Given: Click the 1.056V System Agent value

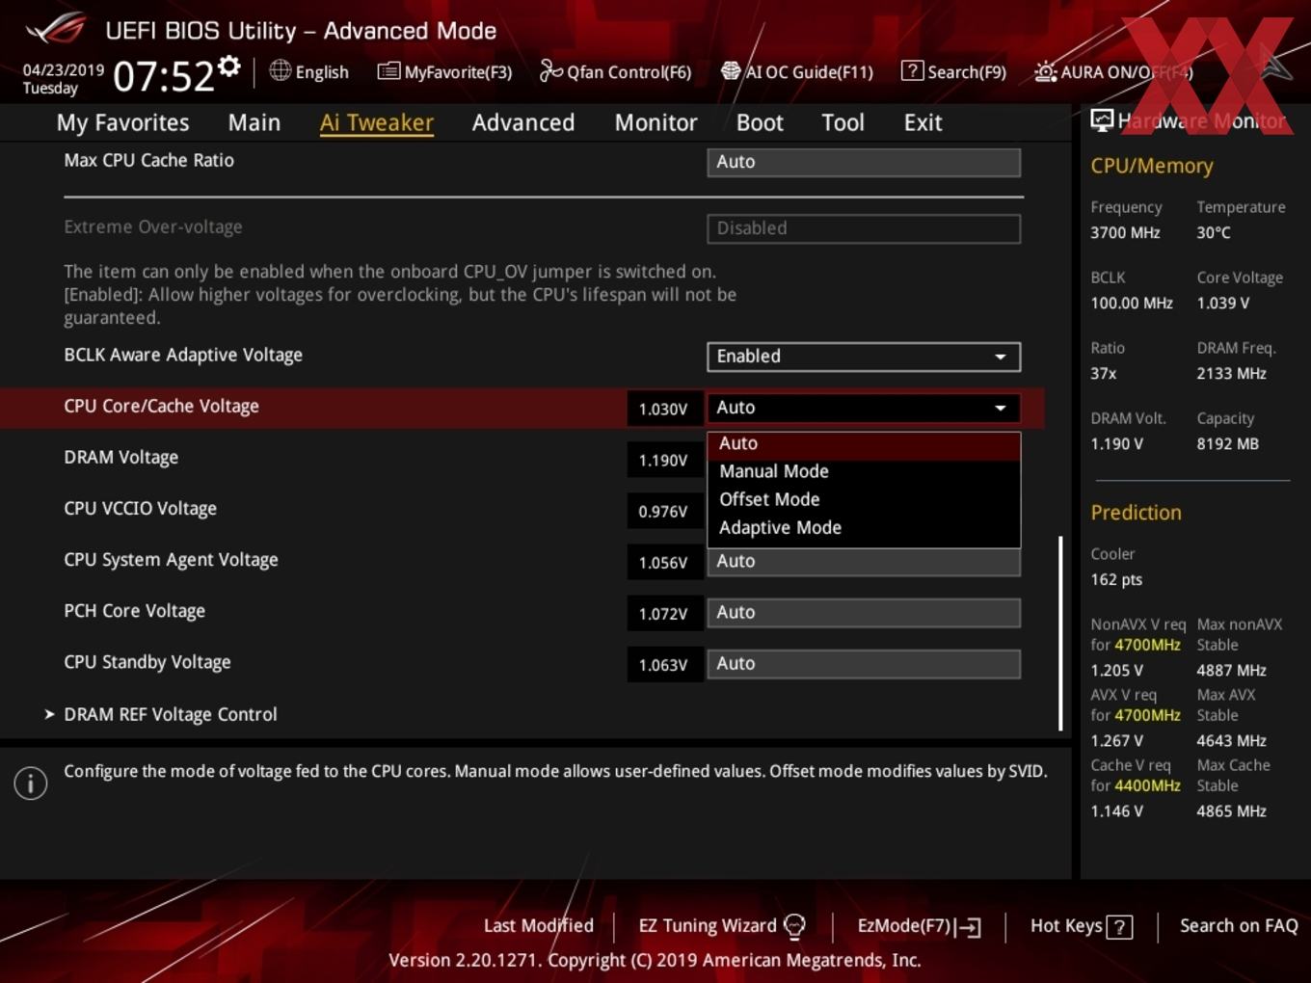Looking at the screenshot, I should [x=663, y=563].
